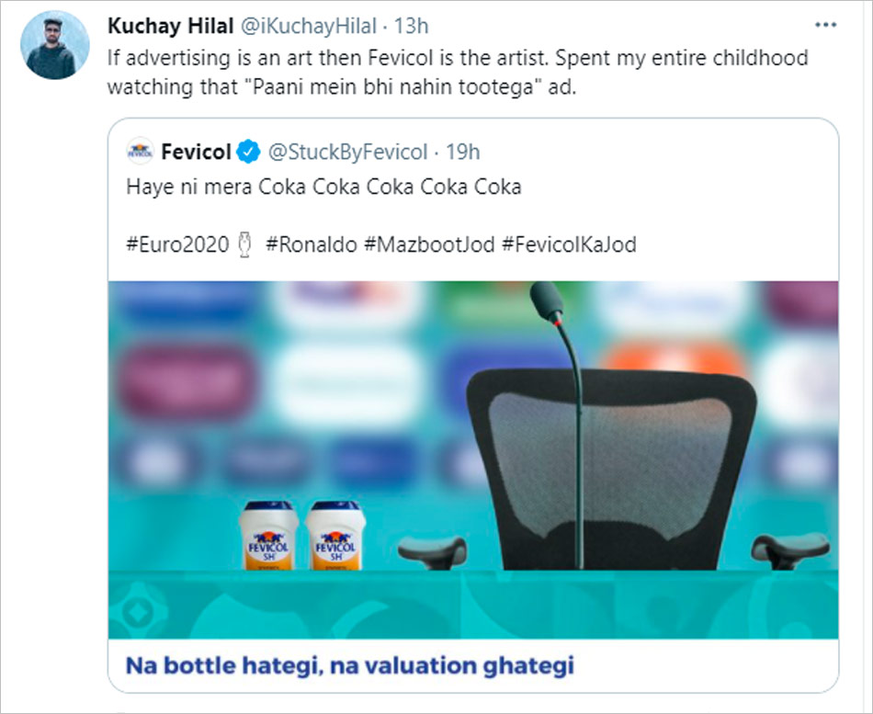Click the name Kuchay Hilal
873x714 pixels.
pos(170,27)
